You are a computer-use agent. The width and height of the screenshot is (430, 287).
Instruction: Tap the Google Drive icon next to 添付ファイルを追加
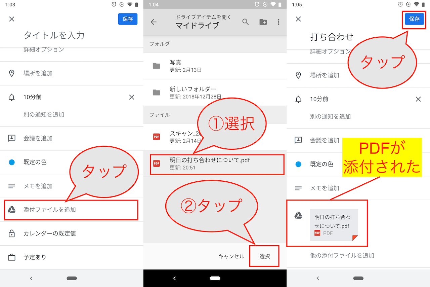point(12,210)
